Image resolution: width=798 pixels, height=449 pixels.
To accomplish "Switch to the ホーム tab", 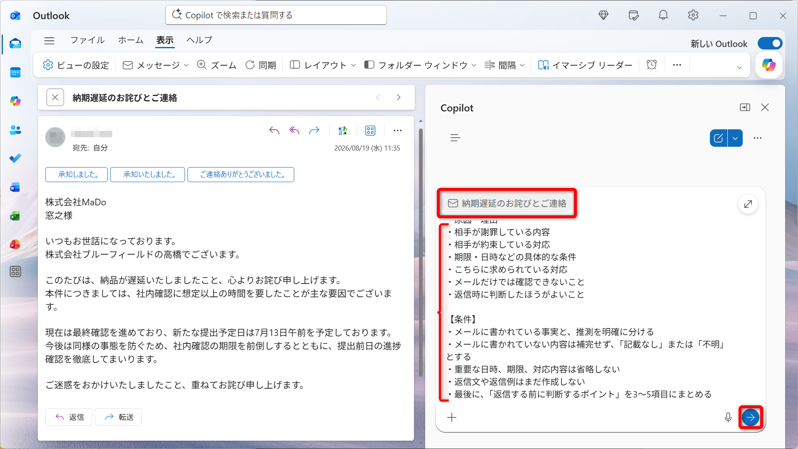I will tap(131, 40).
